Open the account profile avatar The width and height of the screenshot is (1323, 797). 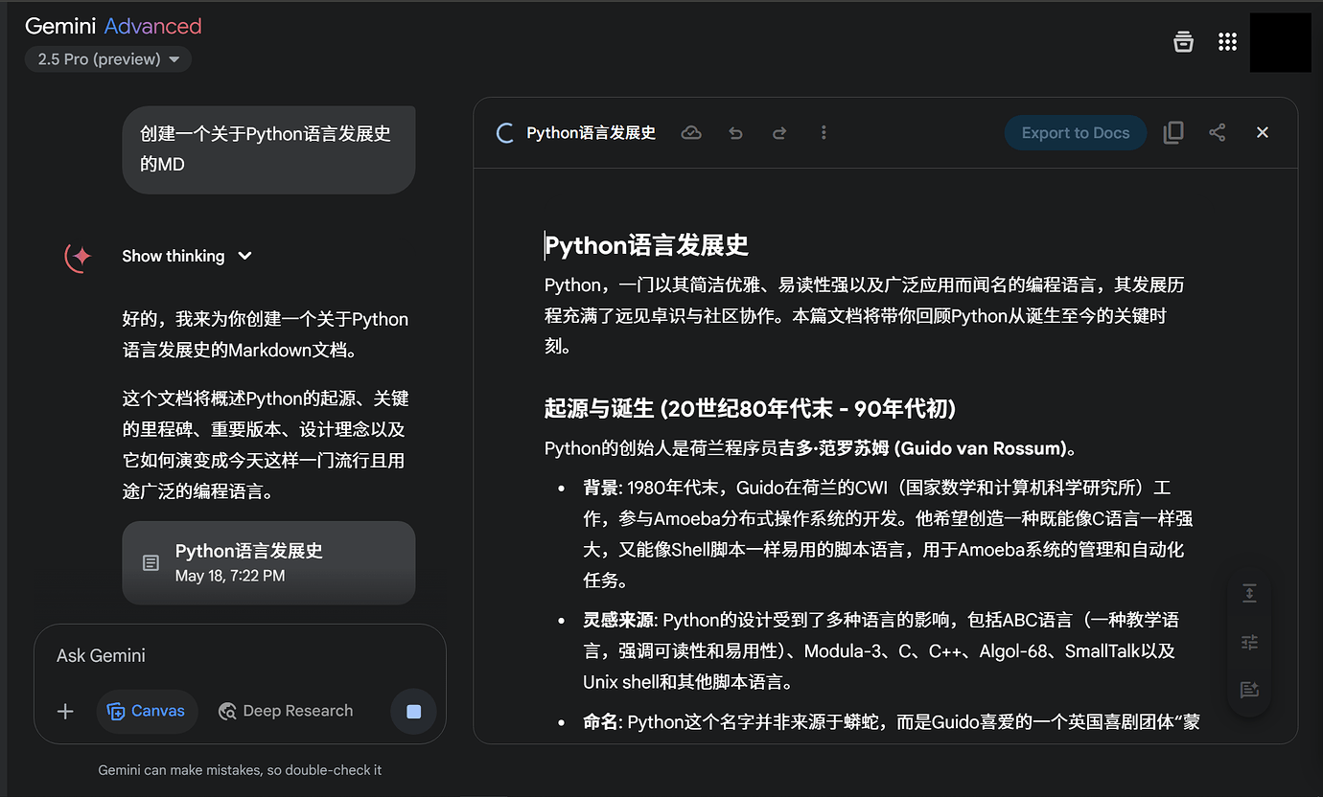pyautogui.click(x=1280, y=42)
